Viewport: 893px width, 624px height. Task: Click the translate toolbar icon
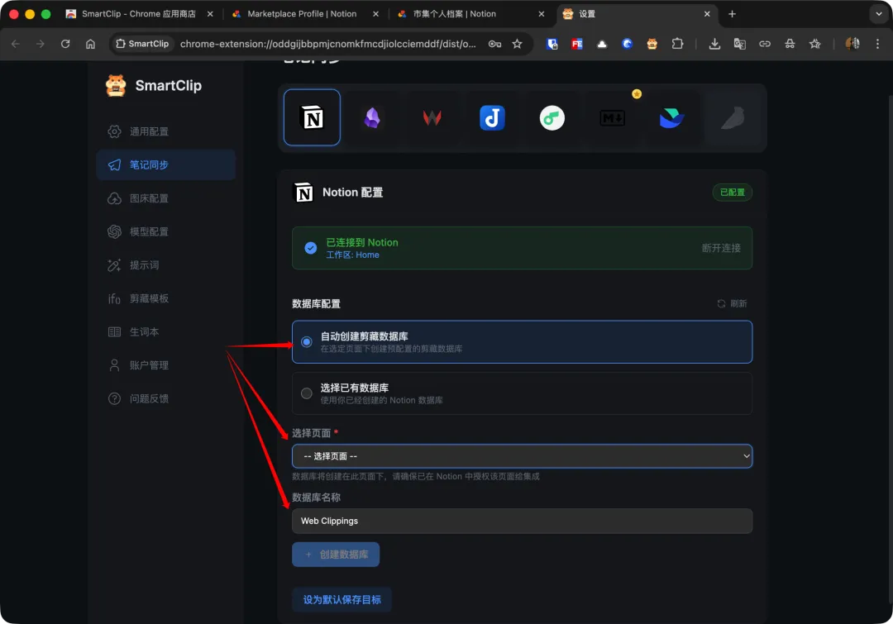pos(740,44)
